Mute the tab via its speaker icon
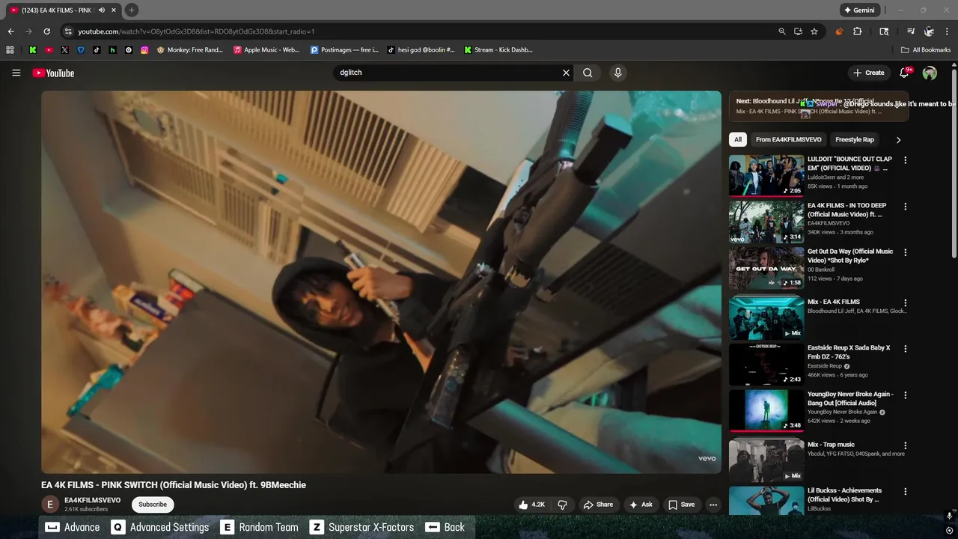The width and height of the screenshot is (958, 539). point(102,10)
